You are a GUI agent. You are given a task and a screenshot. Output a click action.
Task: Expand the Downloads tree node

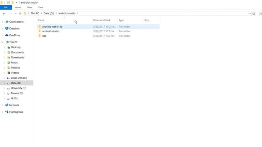(x=5, y=58)
